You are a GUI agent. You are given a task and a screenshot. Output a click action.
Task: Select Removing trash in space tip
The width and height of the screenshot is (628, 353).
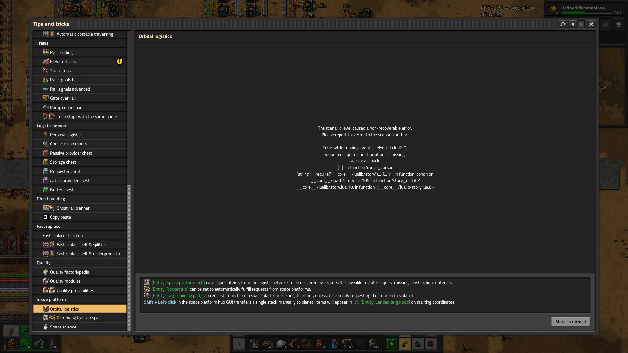tap(79, 318)
